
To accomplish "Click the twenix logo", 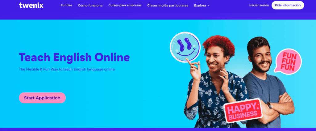I will coord(31,5).
